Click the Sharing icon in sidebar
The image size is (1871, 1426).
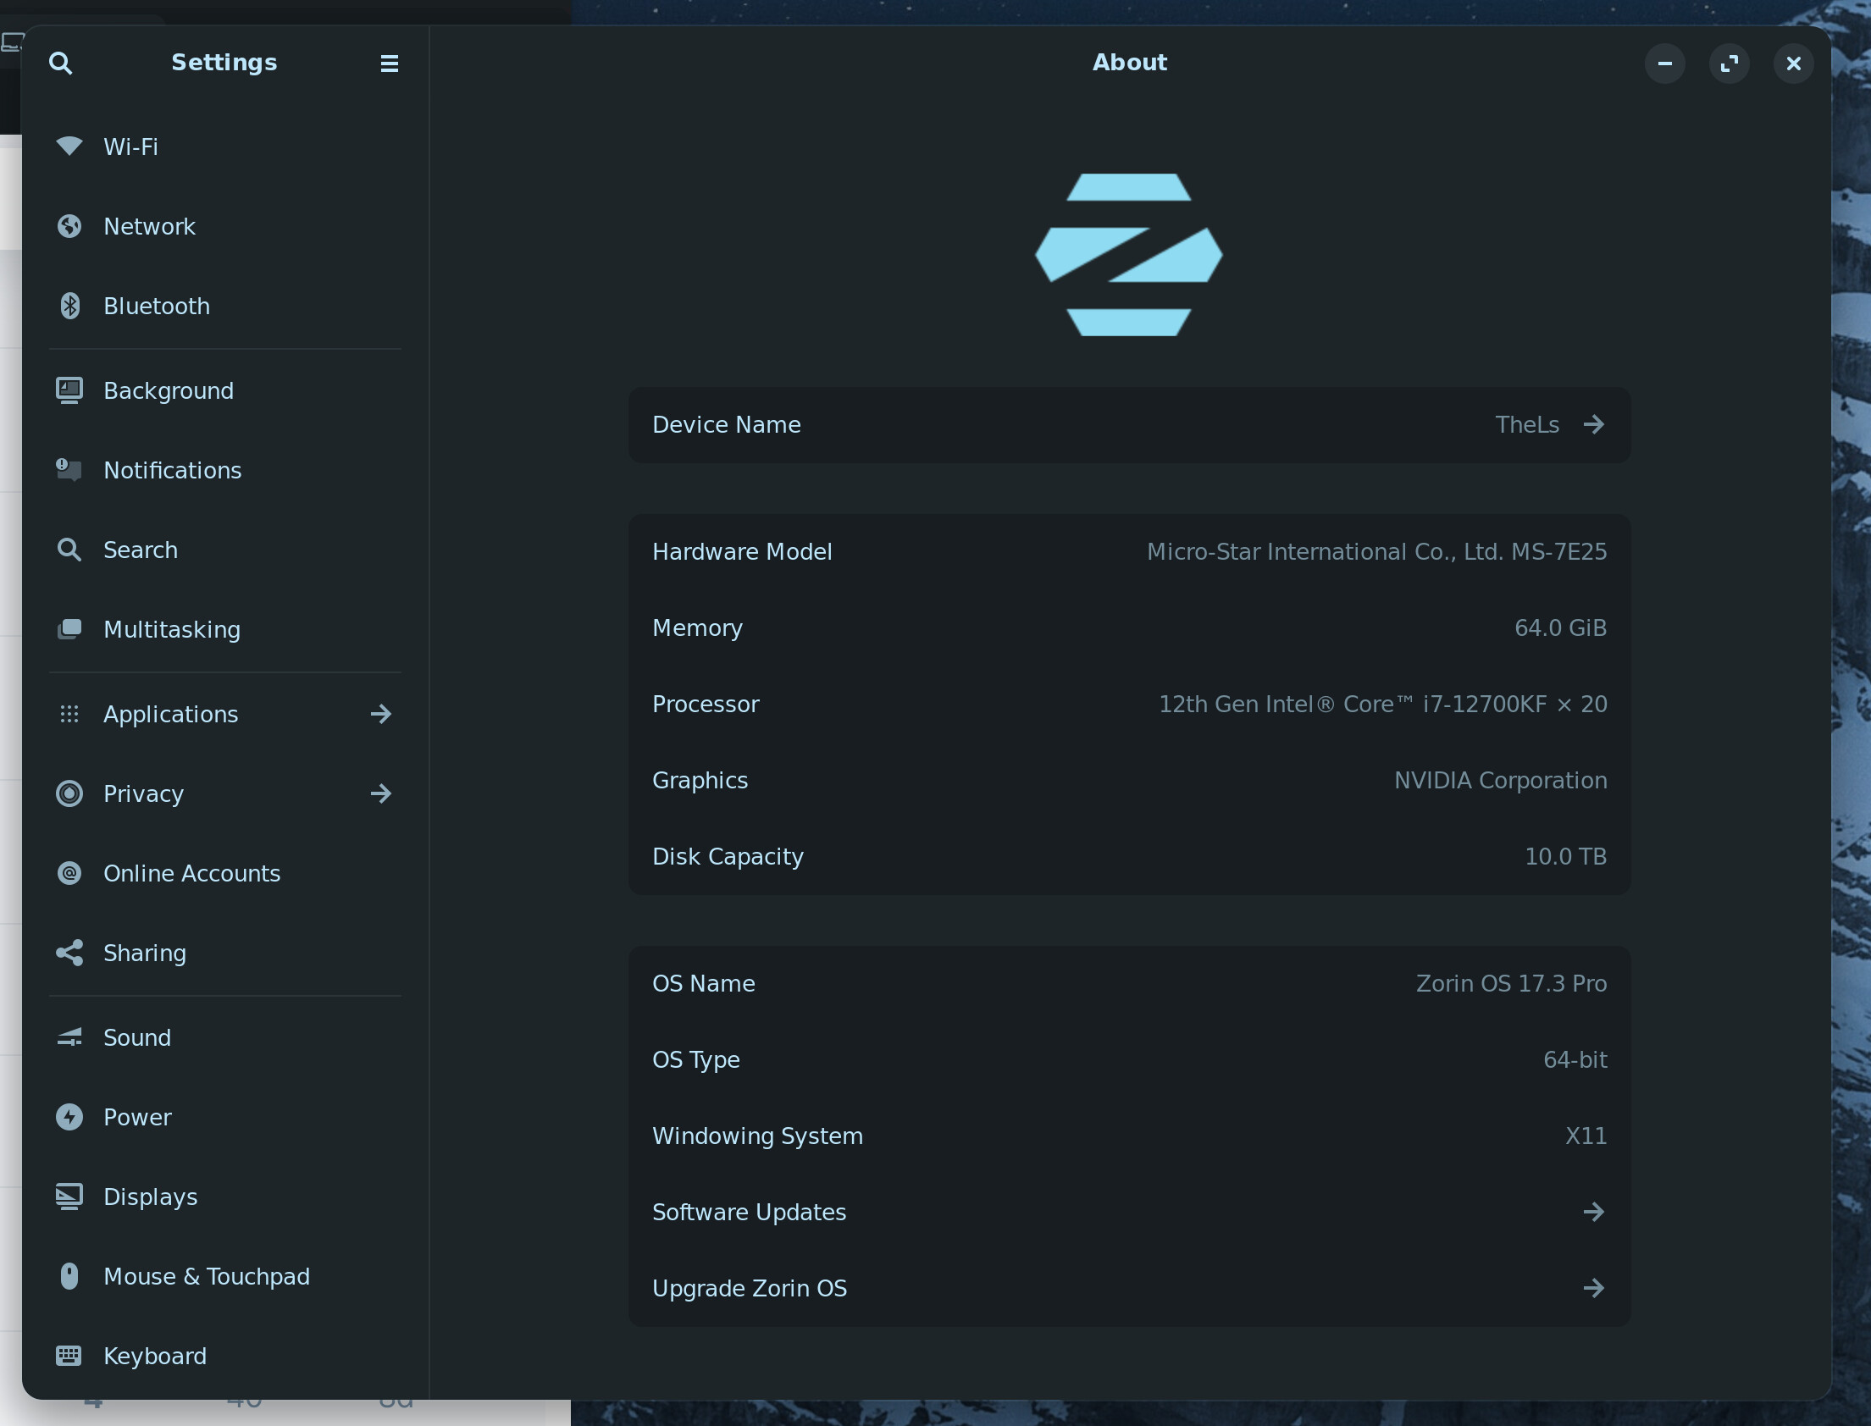tap(69, 953)
